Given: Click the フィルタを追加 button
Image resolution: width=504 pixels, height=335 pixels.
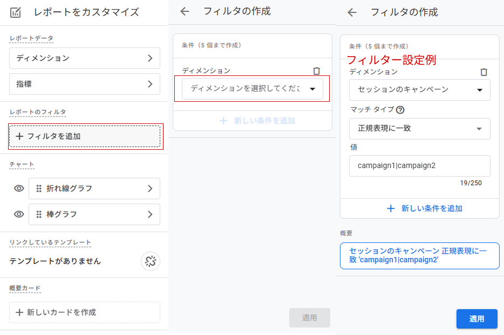Looking at the screenshot, I should tap(85, 136).
